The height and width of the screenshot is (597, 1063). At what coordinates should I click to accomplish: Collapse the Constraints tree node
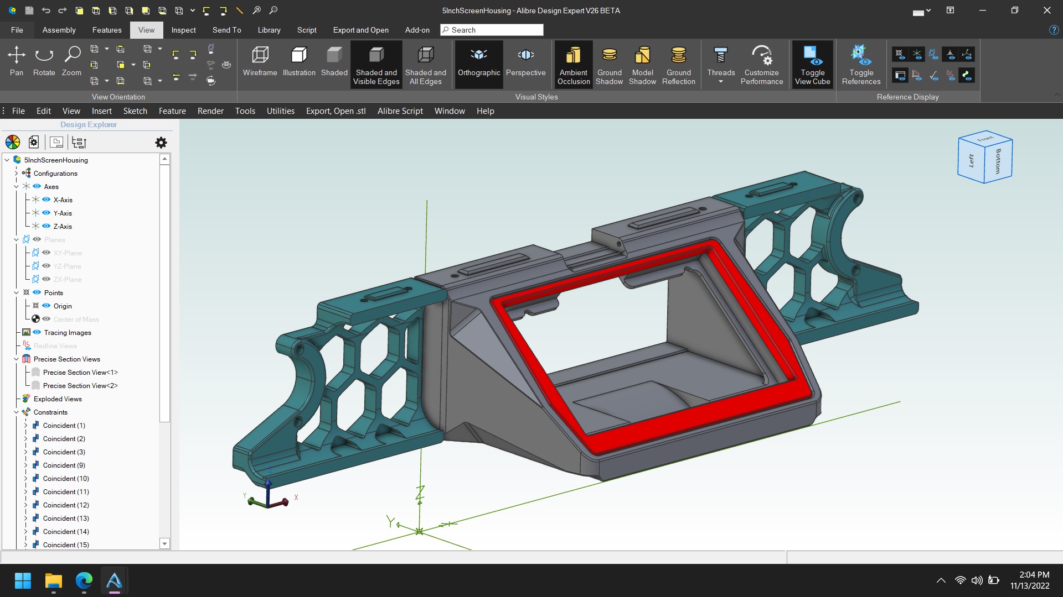click(16, 412)
